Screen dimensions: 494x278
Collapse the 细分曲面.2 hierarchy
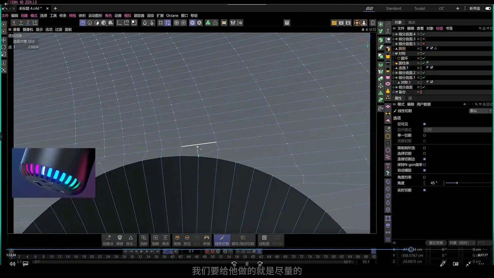(393, 73)
